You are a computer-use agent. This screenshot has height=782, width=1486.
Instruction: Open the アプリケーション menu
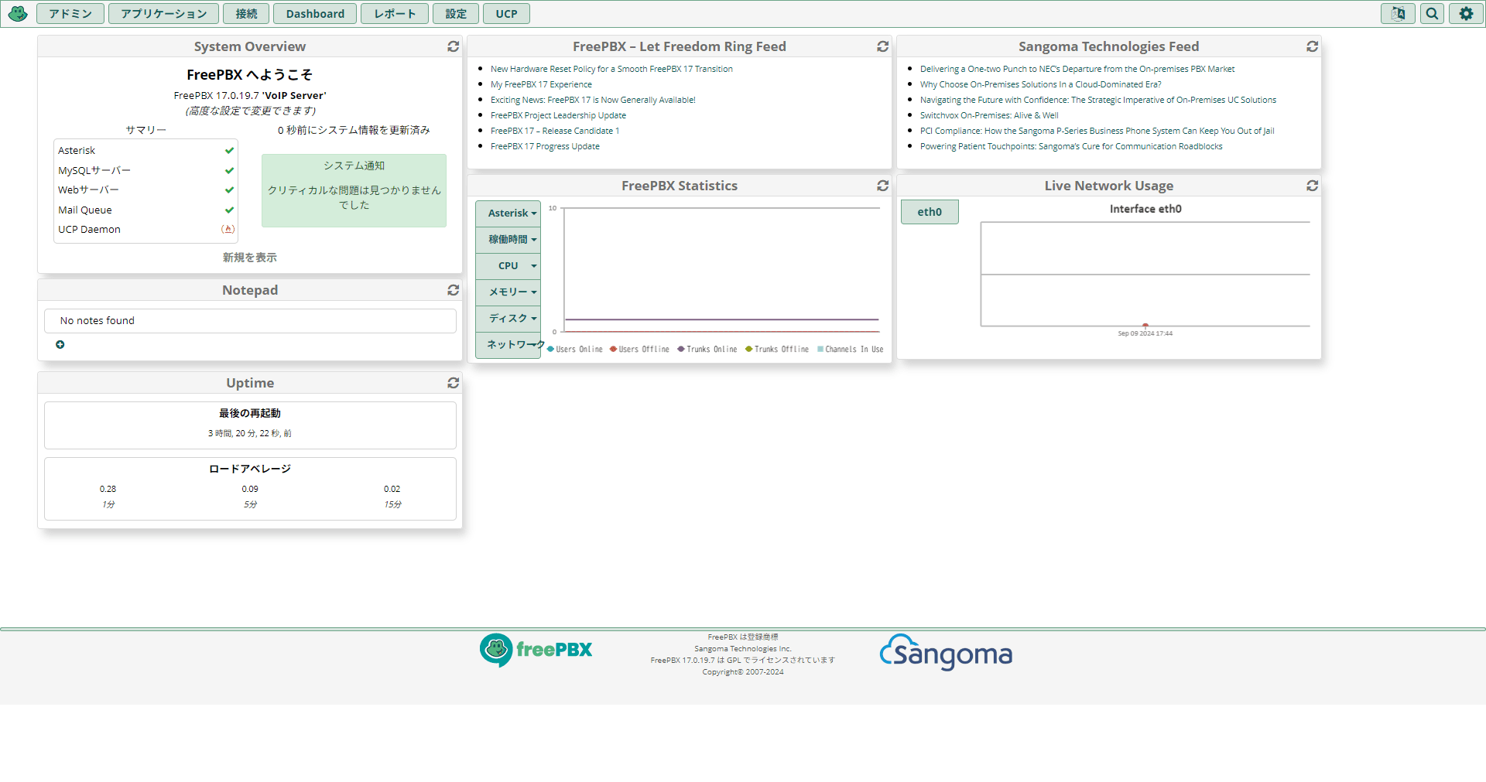pos(163,14)
